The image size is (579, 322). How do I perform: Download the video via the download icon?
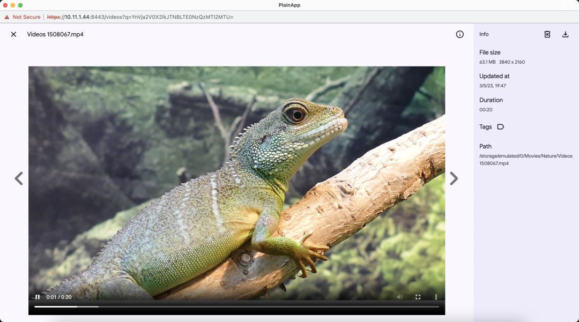point(565,34)
